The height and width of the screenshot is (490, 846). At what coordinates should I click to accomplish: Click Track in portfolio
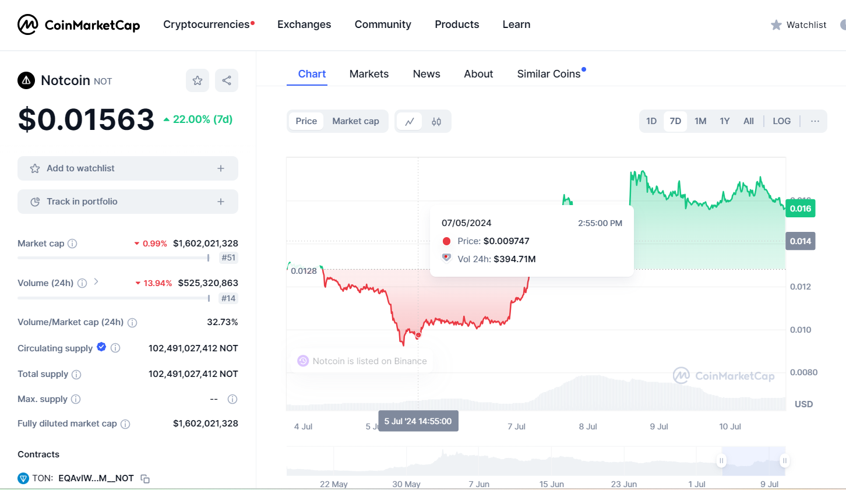pyautogui.click(x=128, y=201)
